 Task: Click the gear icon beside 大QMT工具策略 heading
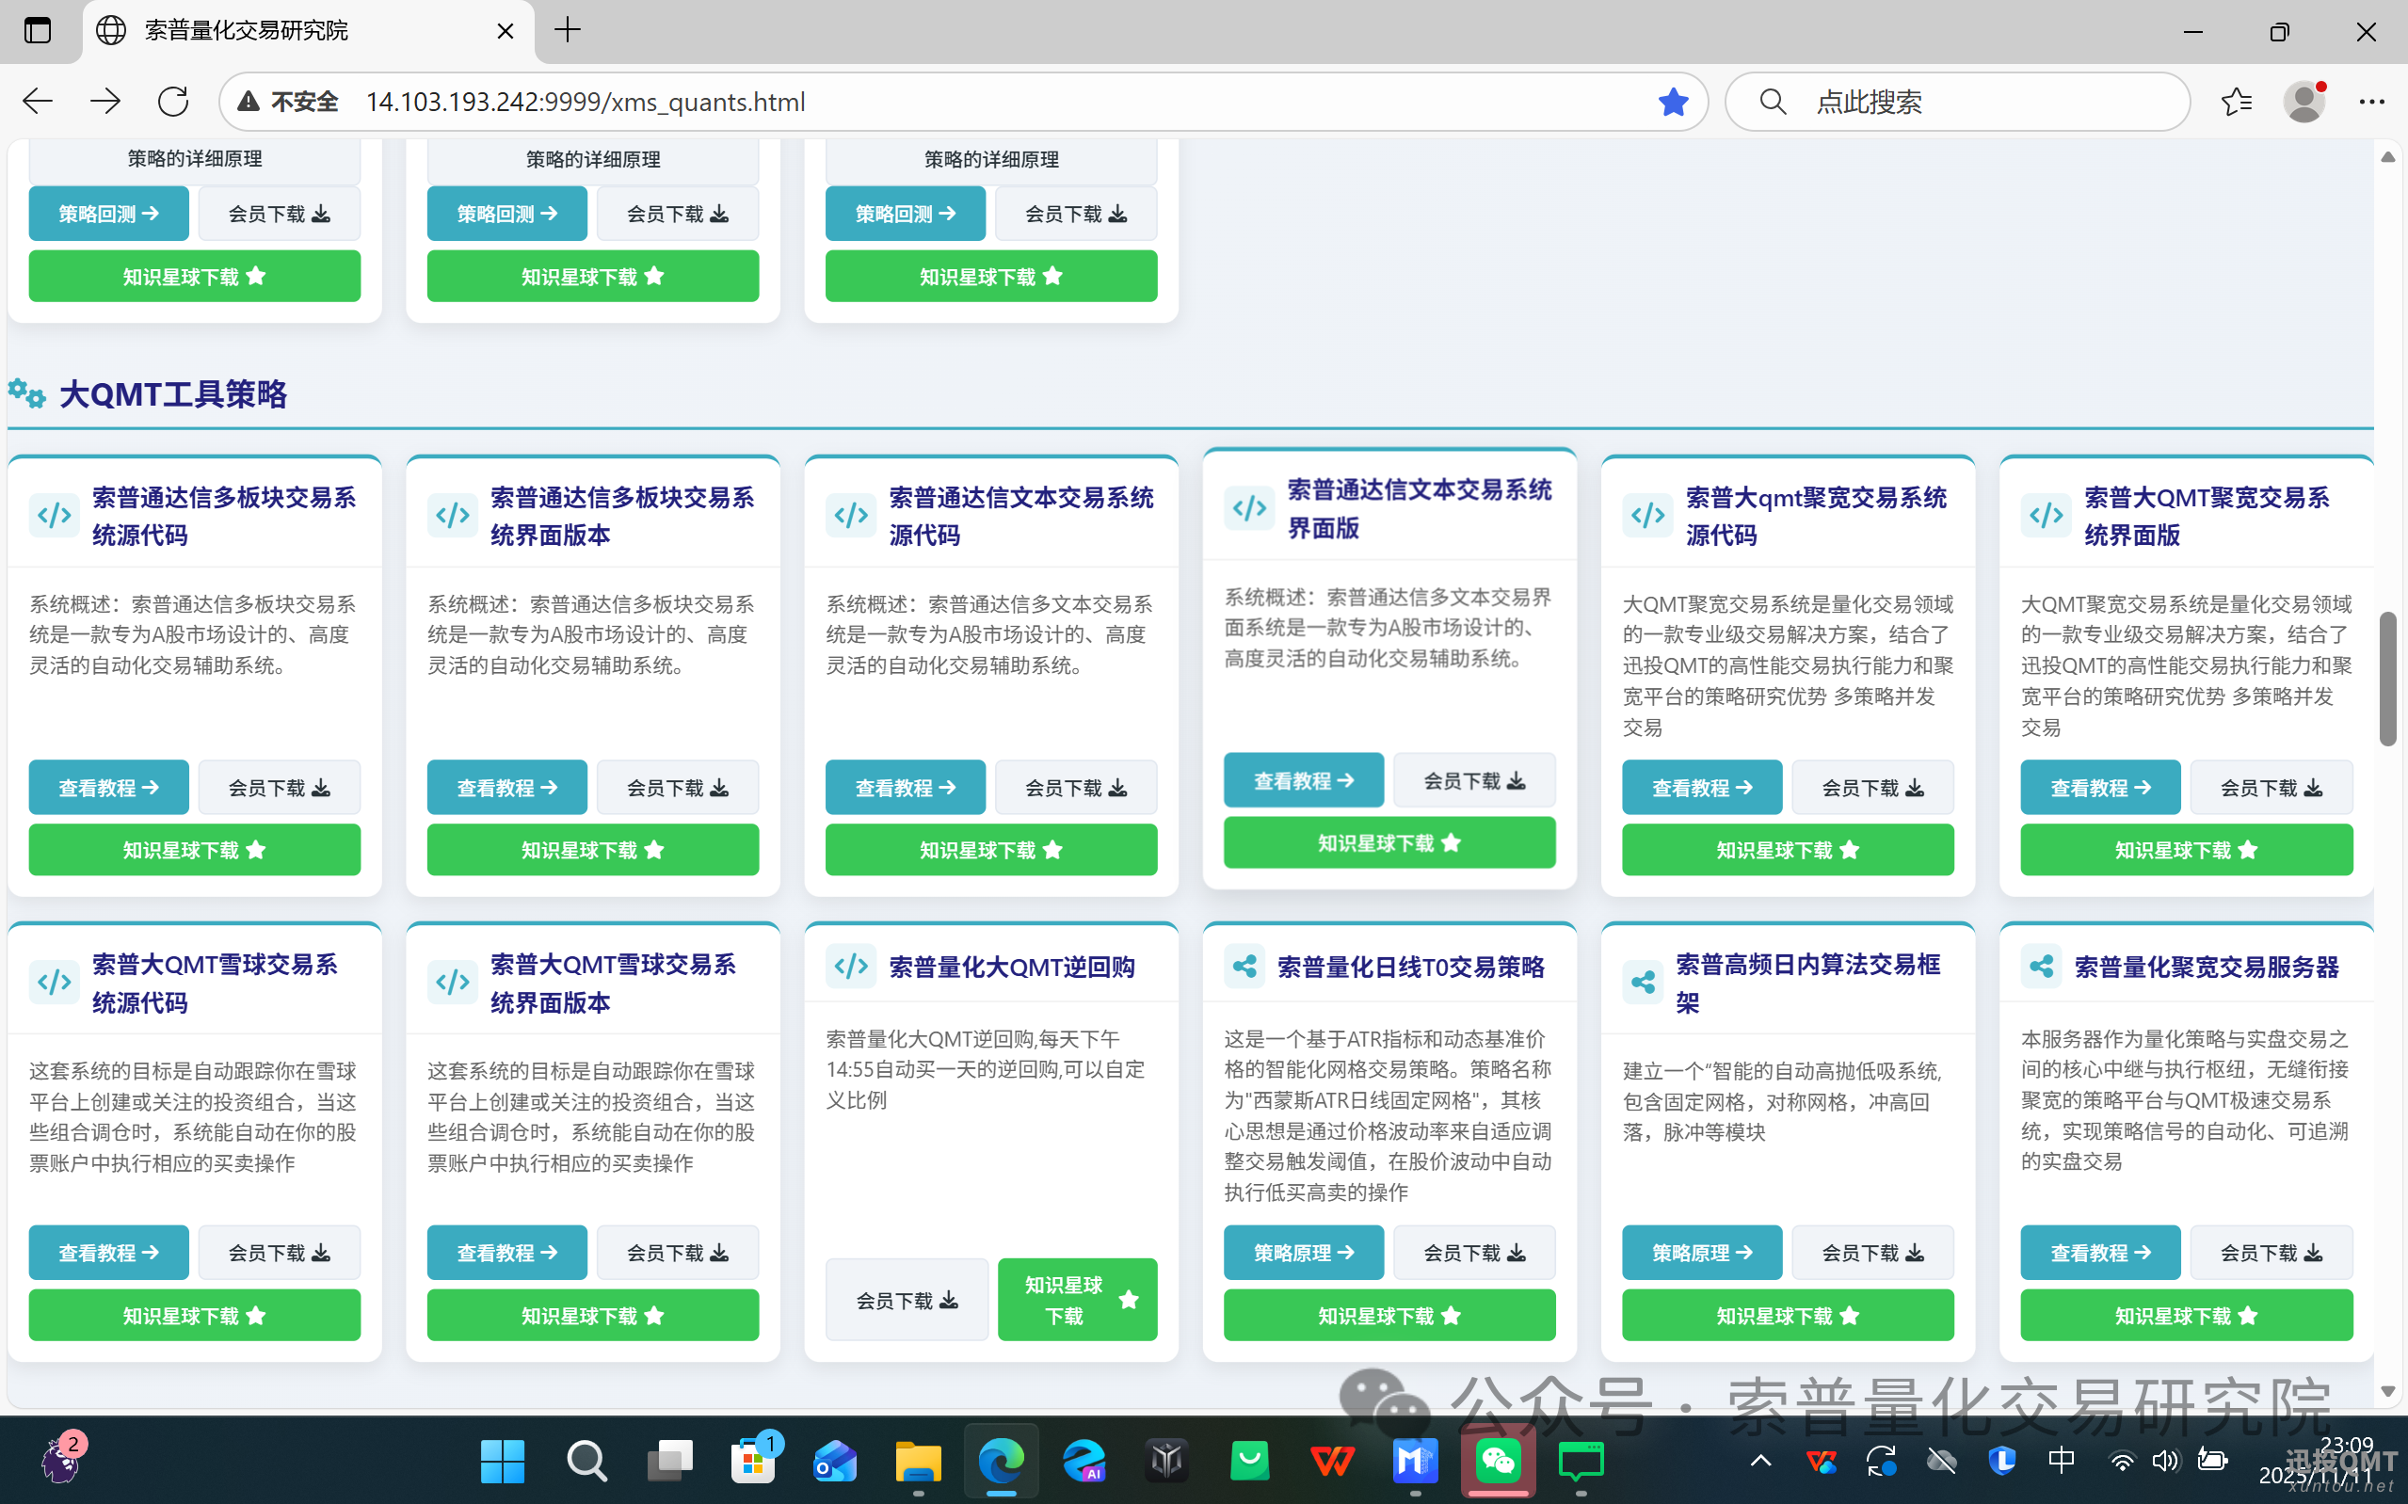tap(27, 394)
